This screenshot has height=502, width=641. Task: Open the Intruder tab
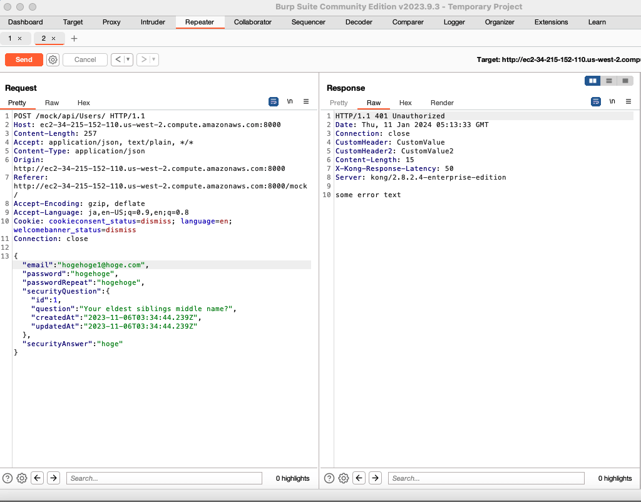tap(153, 22)
